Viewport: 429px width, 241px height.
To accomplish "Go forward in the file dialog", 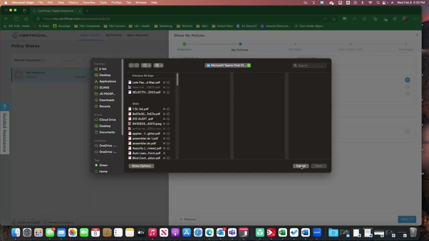I will 136,65.
